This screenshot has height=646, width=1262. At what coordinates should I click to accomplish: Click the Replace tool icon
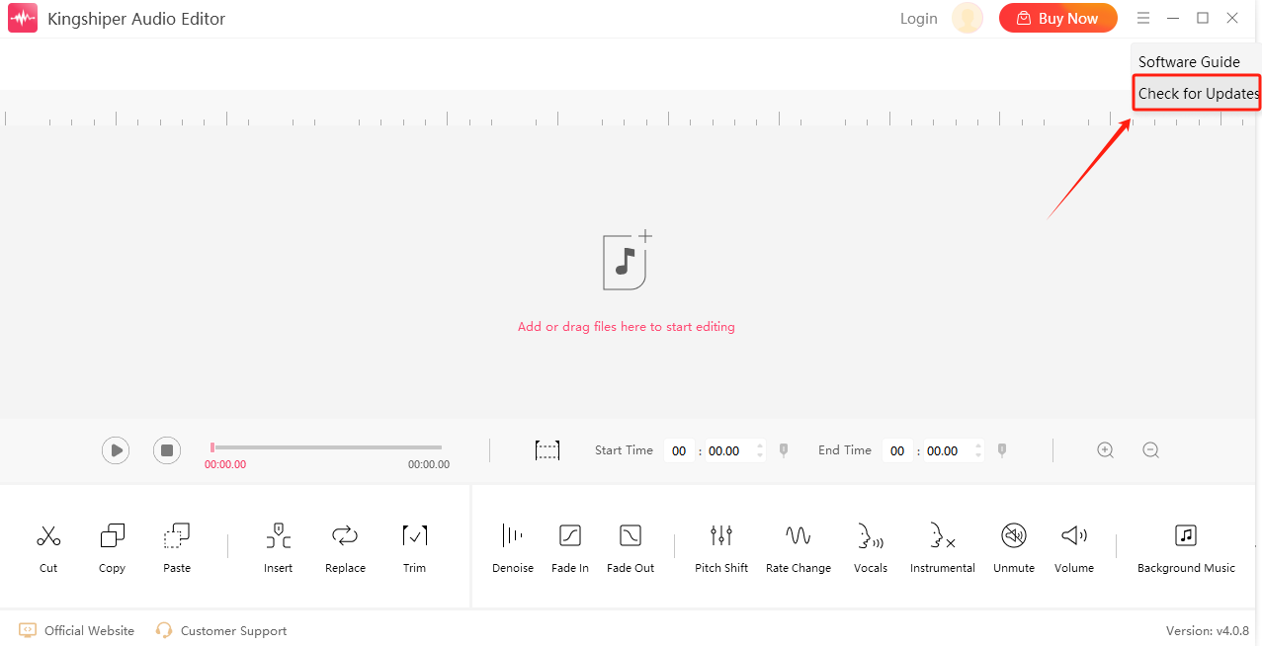(345, 535)
